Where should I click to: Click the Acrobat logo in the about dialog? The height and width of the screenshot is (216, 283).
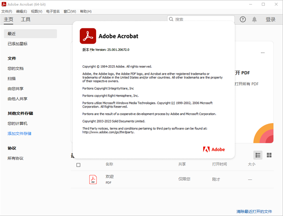point(88,36)
